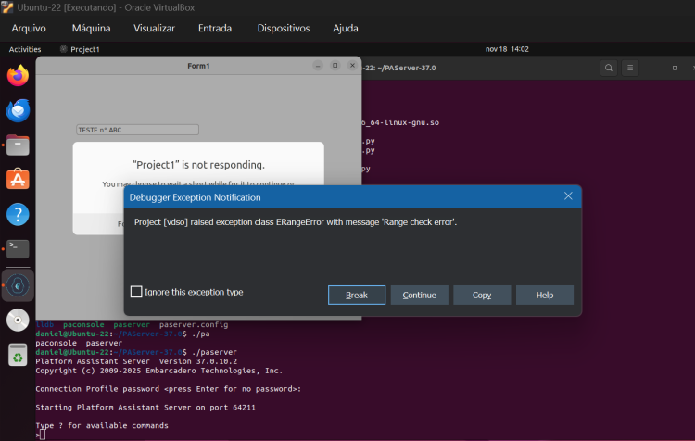The height and width of the screenshot is (441, 695).
Task: Select the running Project1 app dock icon
Action: pyautogui.click(x=18, y=285)
